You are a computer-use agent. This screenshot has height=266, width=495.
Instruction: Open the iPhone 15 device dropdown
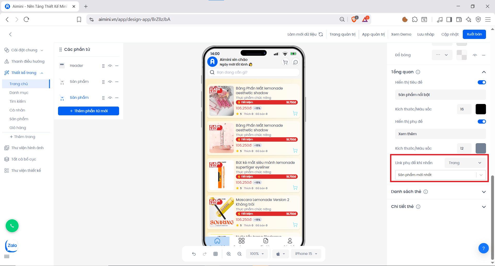tap(306, 254)
